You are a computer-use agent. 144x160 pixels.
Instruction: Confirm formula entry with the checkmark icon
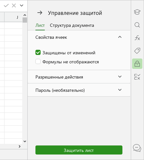pyautogui.click(x=6, y=5)
